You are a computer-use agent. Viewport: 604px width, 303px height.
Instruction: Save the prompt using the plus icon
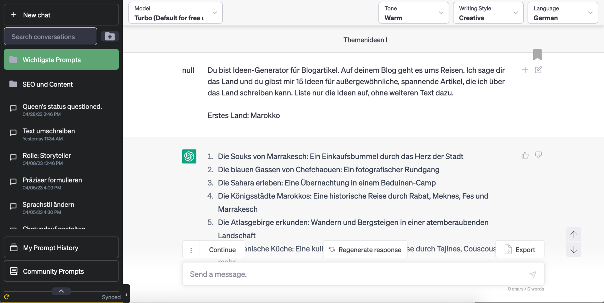tap(525, 70)
